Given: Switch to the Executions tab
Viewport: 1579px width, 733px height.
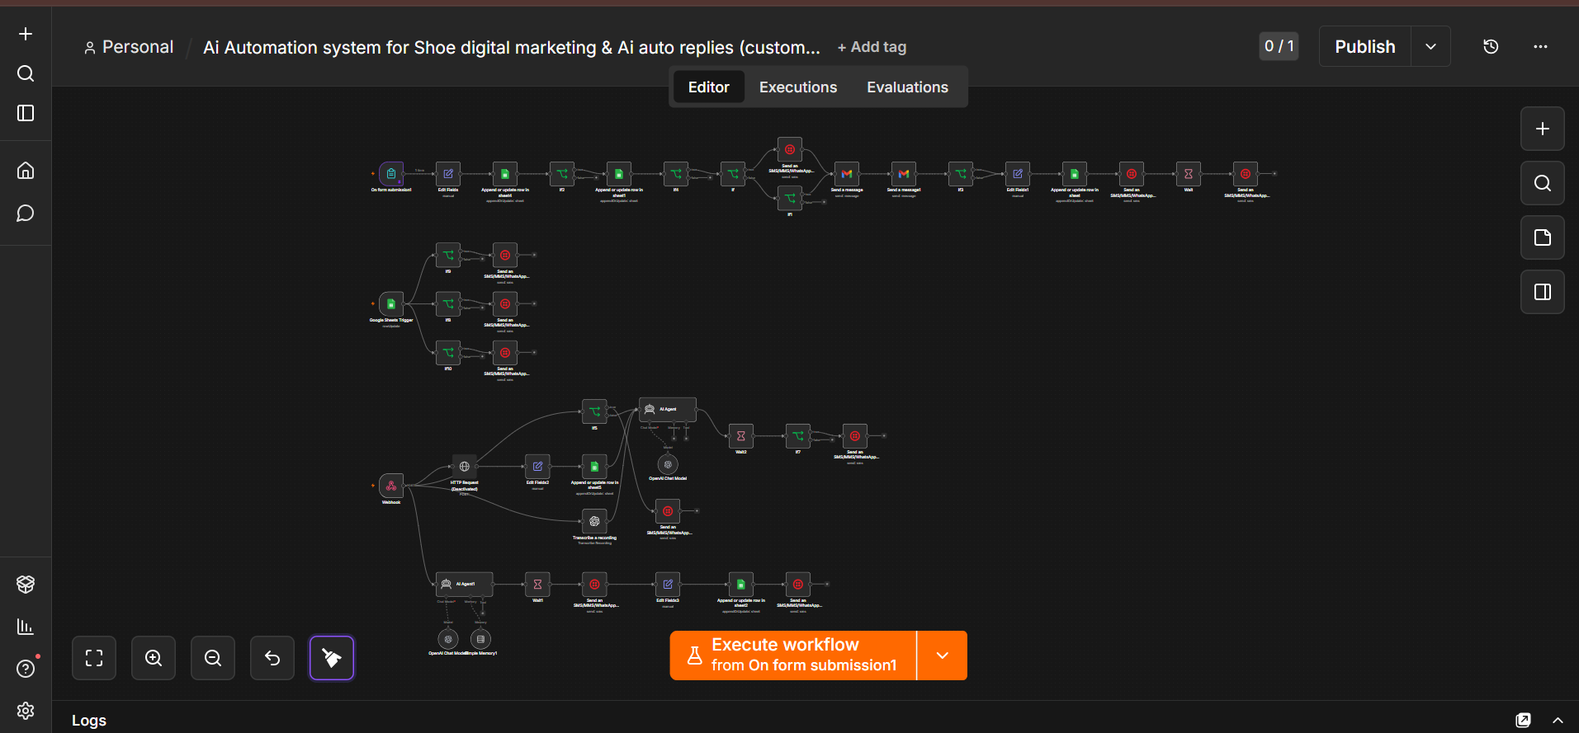Looking at the screenshot, I should click(798, 87).
